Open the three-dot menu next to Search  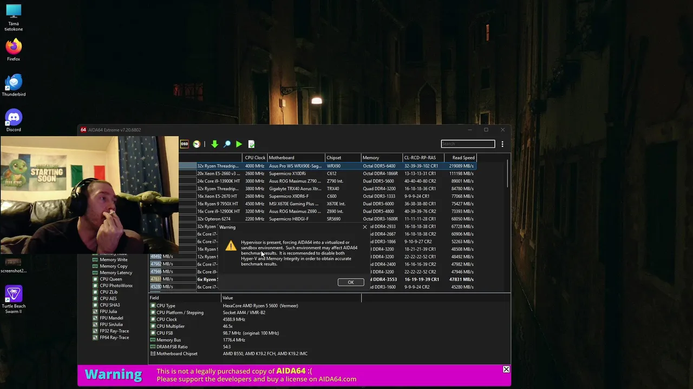[x=502, y=144]
